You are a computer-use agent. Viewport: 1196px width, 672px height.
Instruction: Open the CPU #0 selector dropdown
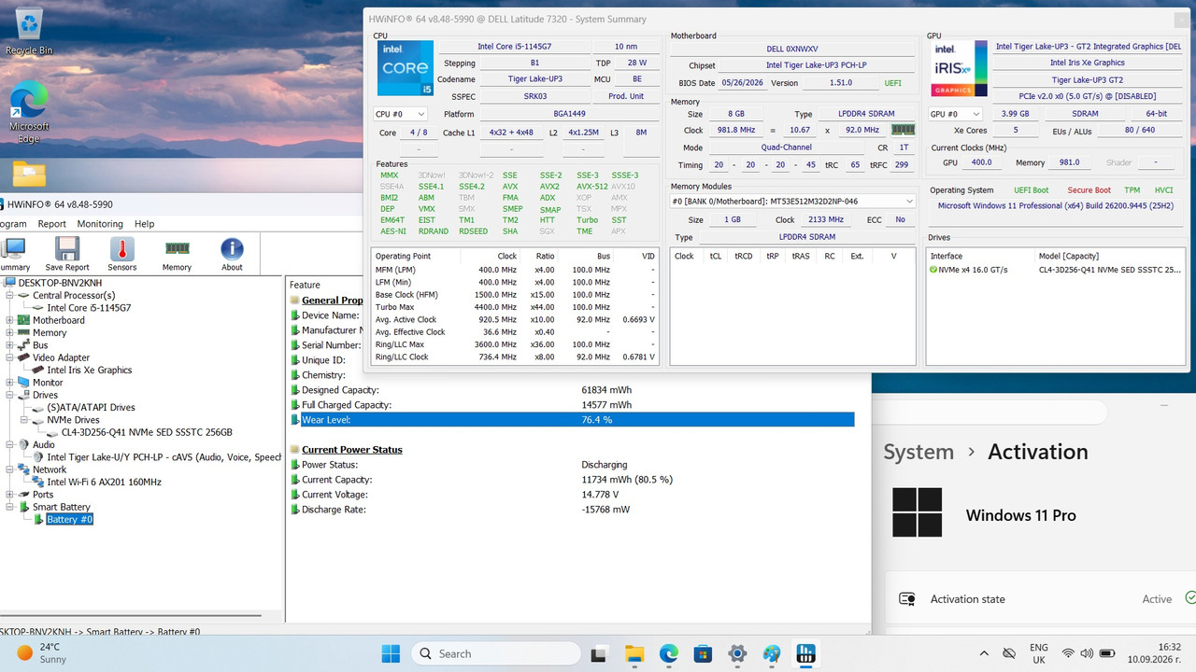401,114
